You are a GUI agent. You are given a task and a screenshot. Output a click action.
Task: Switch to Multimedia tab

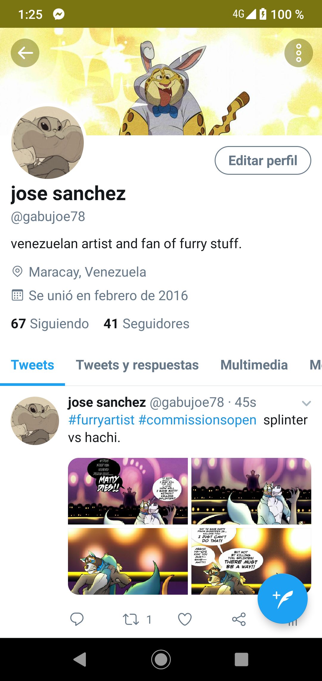(x=254, y=365)
